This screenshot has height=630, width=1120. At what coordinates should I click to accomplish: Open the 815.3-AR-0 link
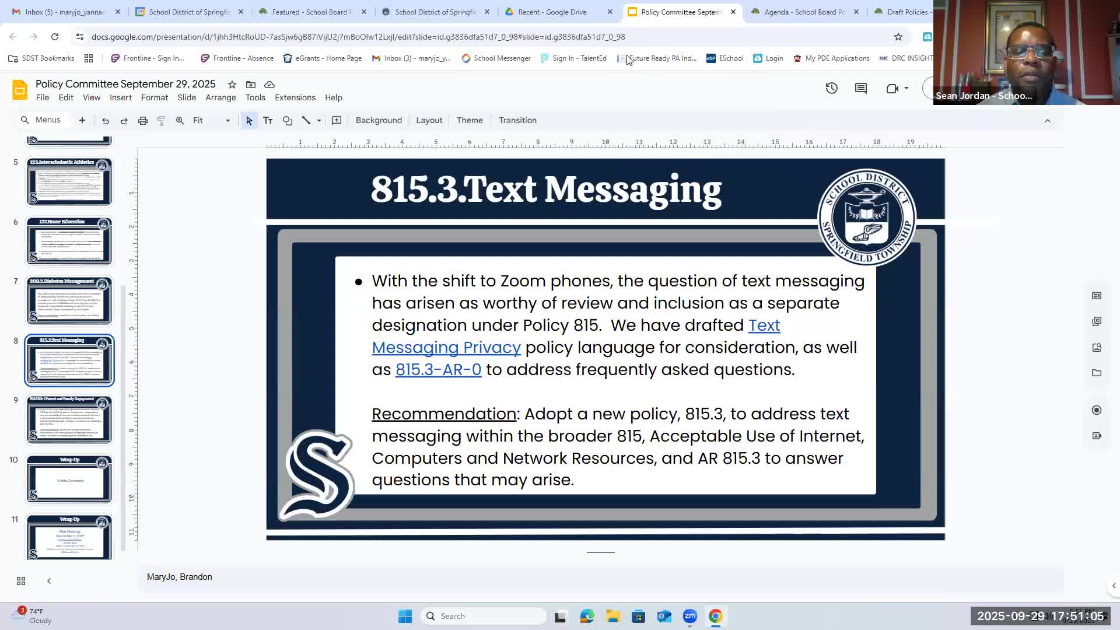coord(438,370)
